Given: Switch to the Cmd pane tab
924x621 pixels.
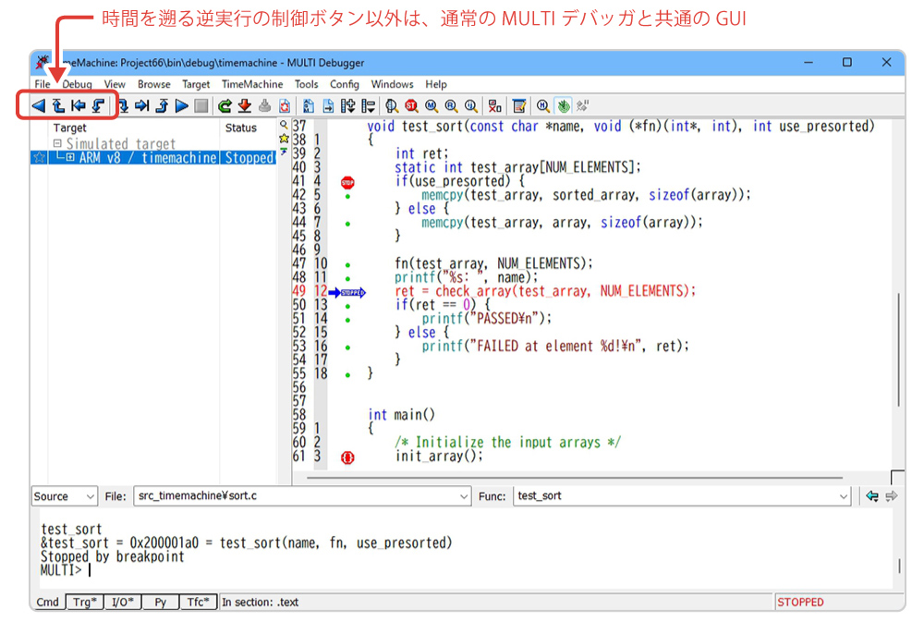Looking at the screenshot, I should tap(48, 603).
